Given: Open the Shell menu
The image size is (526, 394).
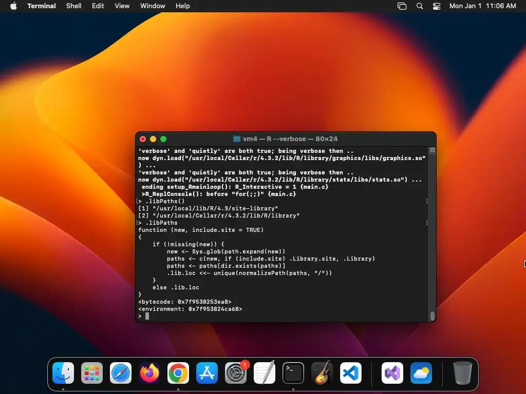Looking at the screenshot, I should click(x=74, y=6).
